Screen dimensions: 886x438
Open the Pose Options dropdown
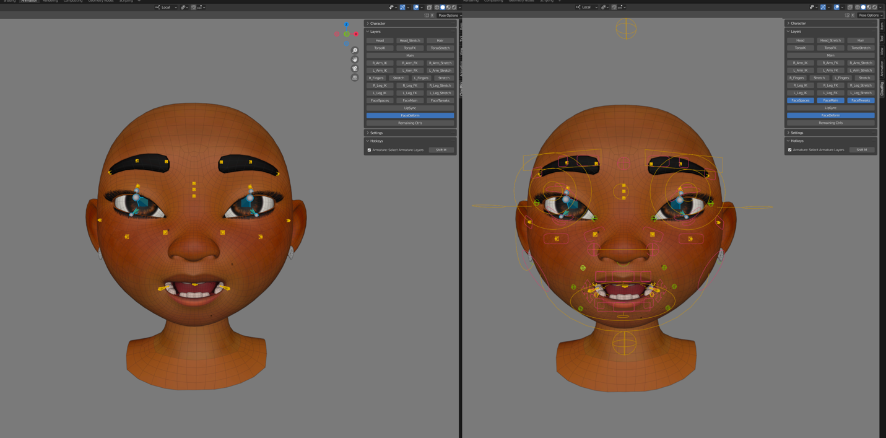coord(448,15)
